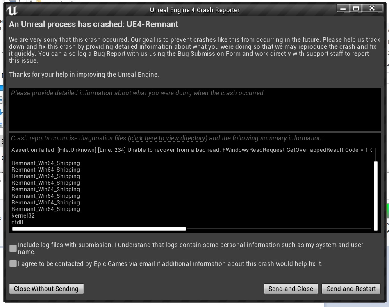Image resolution: width=389 pixels, height=307 pixels.
Task: Tick agree to be contacted checkbox
Action: [x=13, y=263]
